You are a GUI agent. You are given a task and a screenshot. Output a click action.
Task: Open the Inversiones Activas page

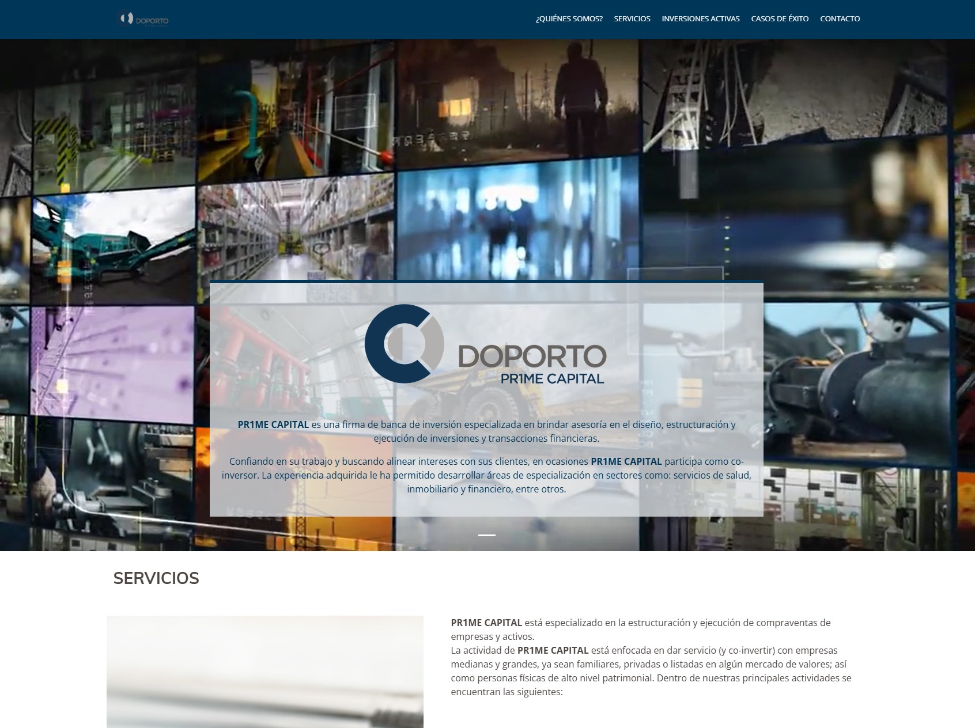pos(700,19)
